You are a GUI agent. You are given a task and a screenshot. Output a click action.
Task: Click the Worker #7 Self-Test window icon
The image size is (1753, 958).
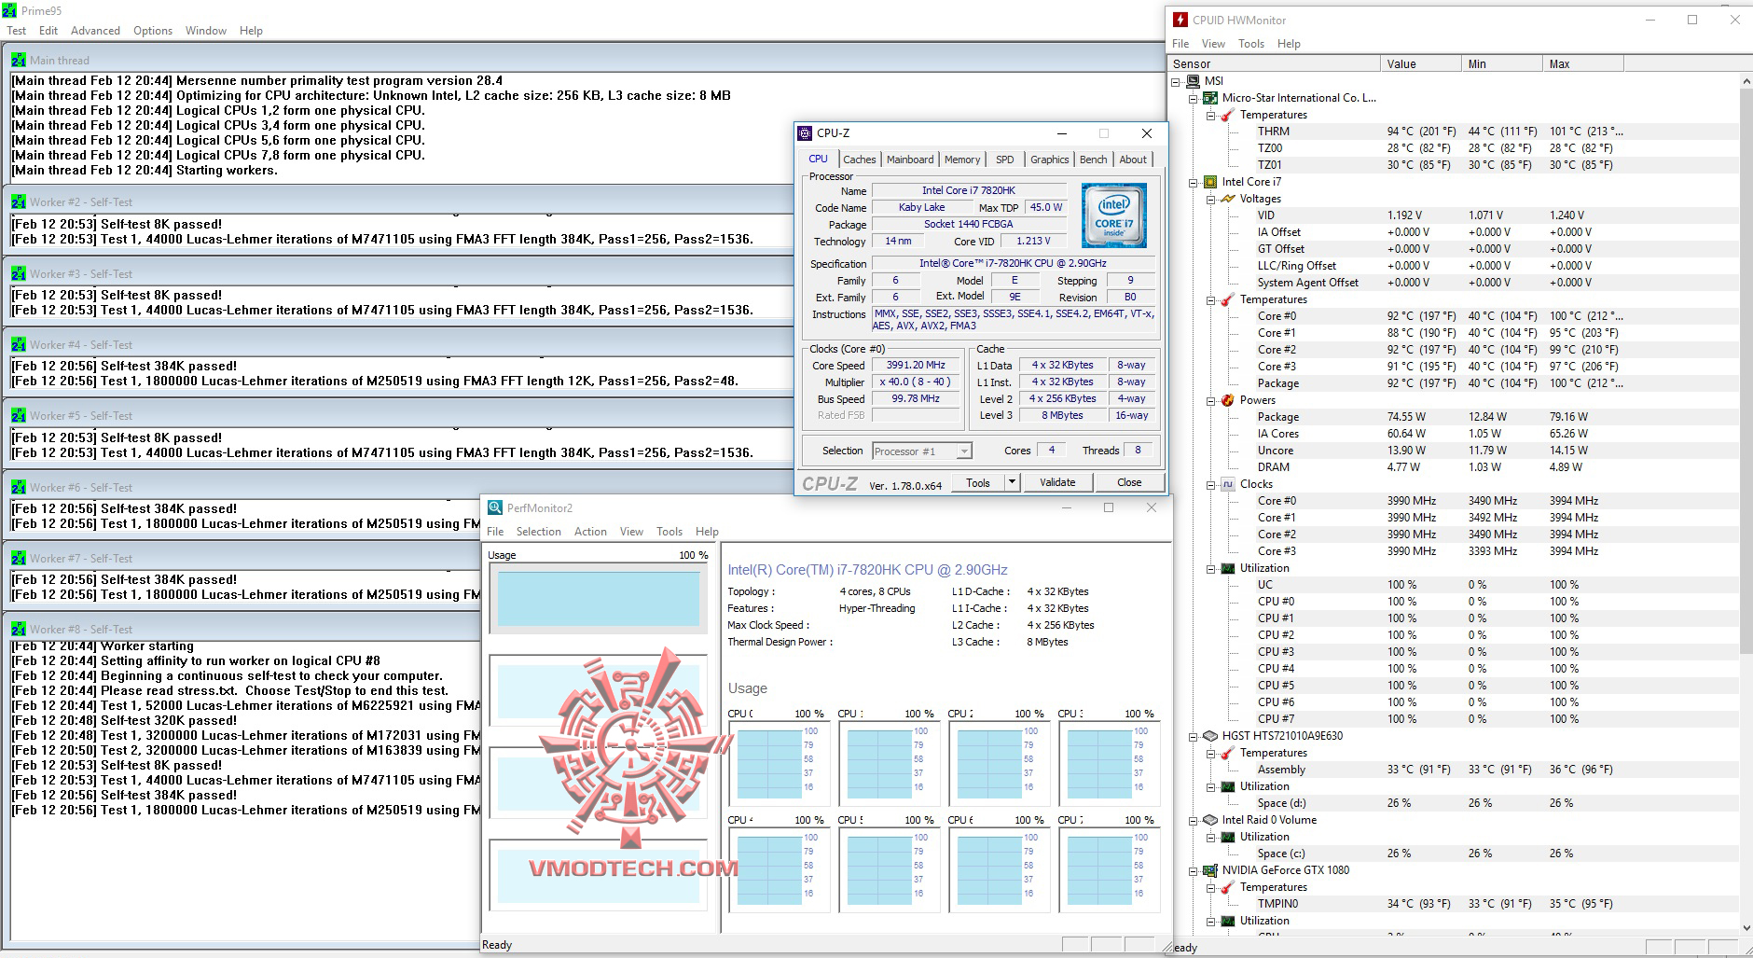[19, 558]
